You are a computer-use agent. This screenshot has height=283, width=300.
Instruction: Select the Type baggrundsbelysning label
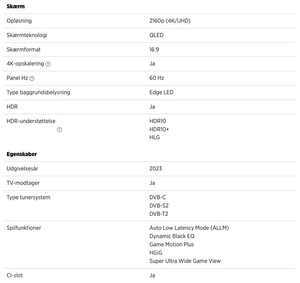click(x=38, y=92)
